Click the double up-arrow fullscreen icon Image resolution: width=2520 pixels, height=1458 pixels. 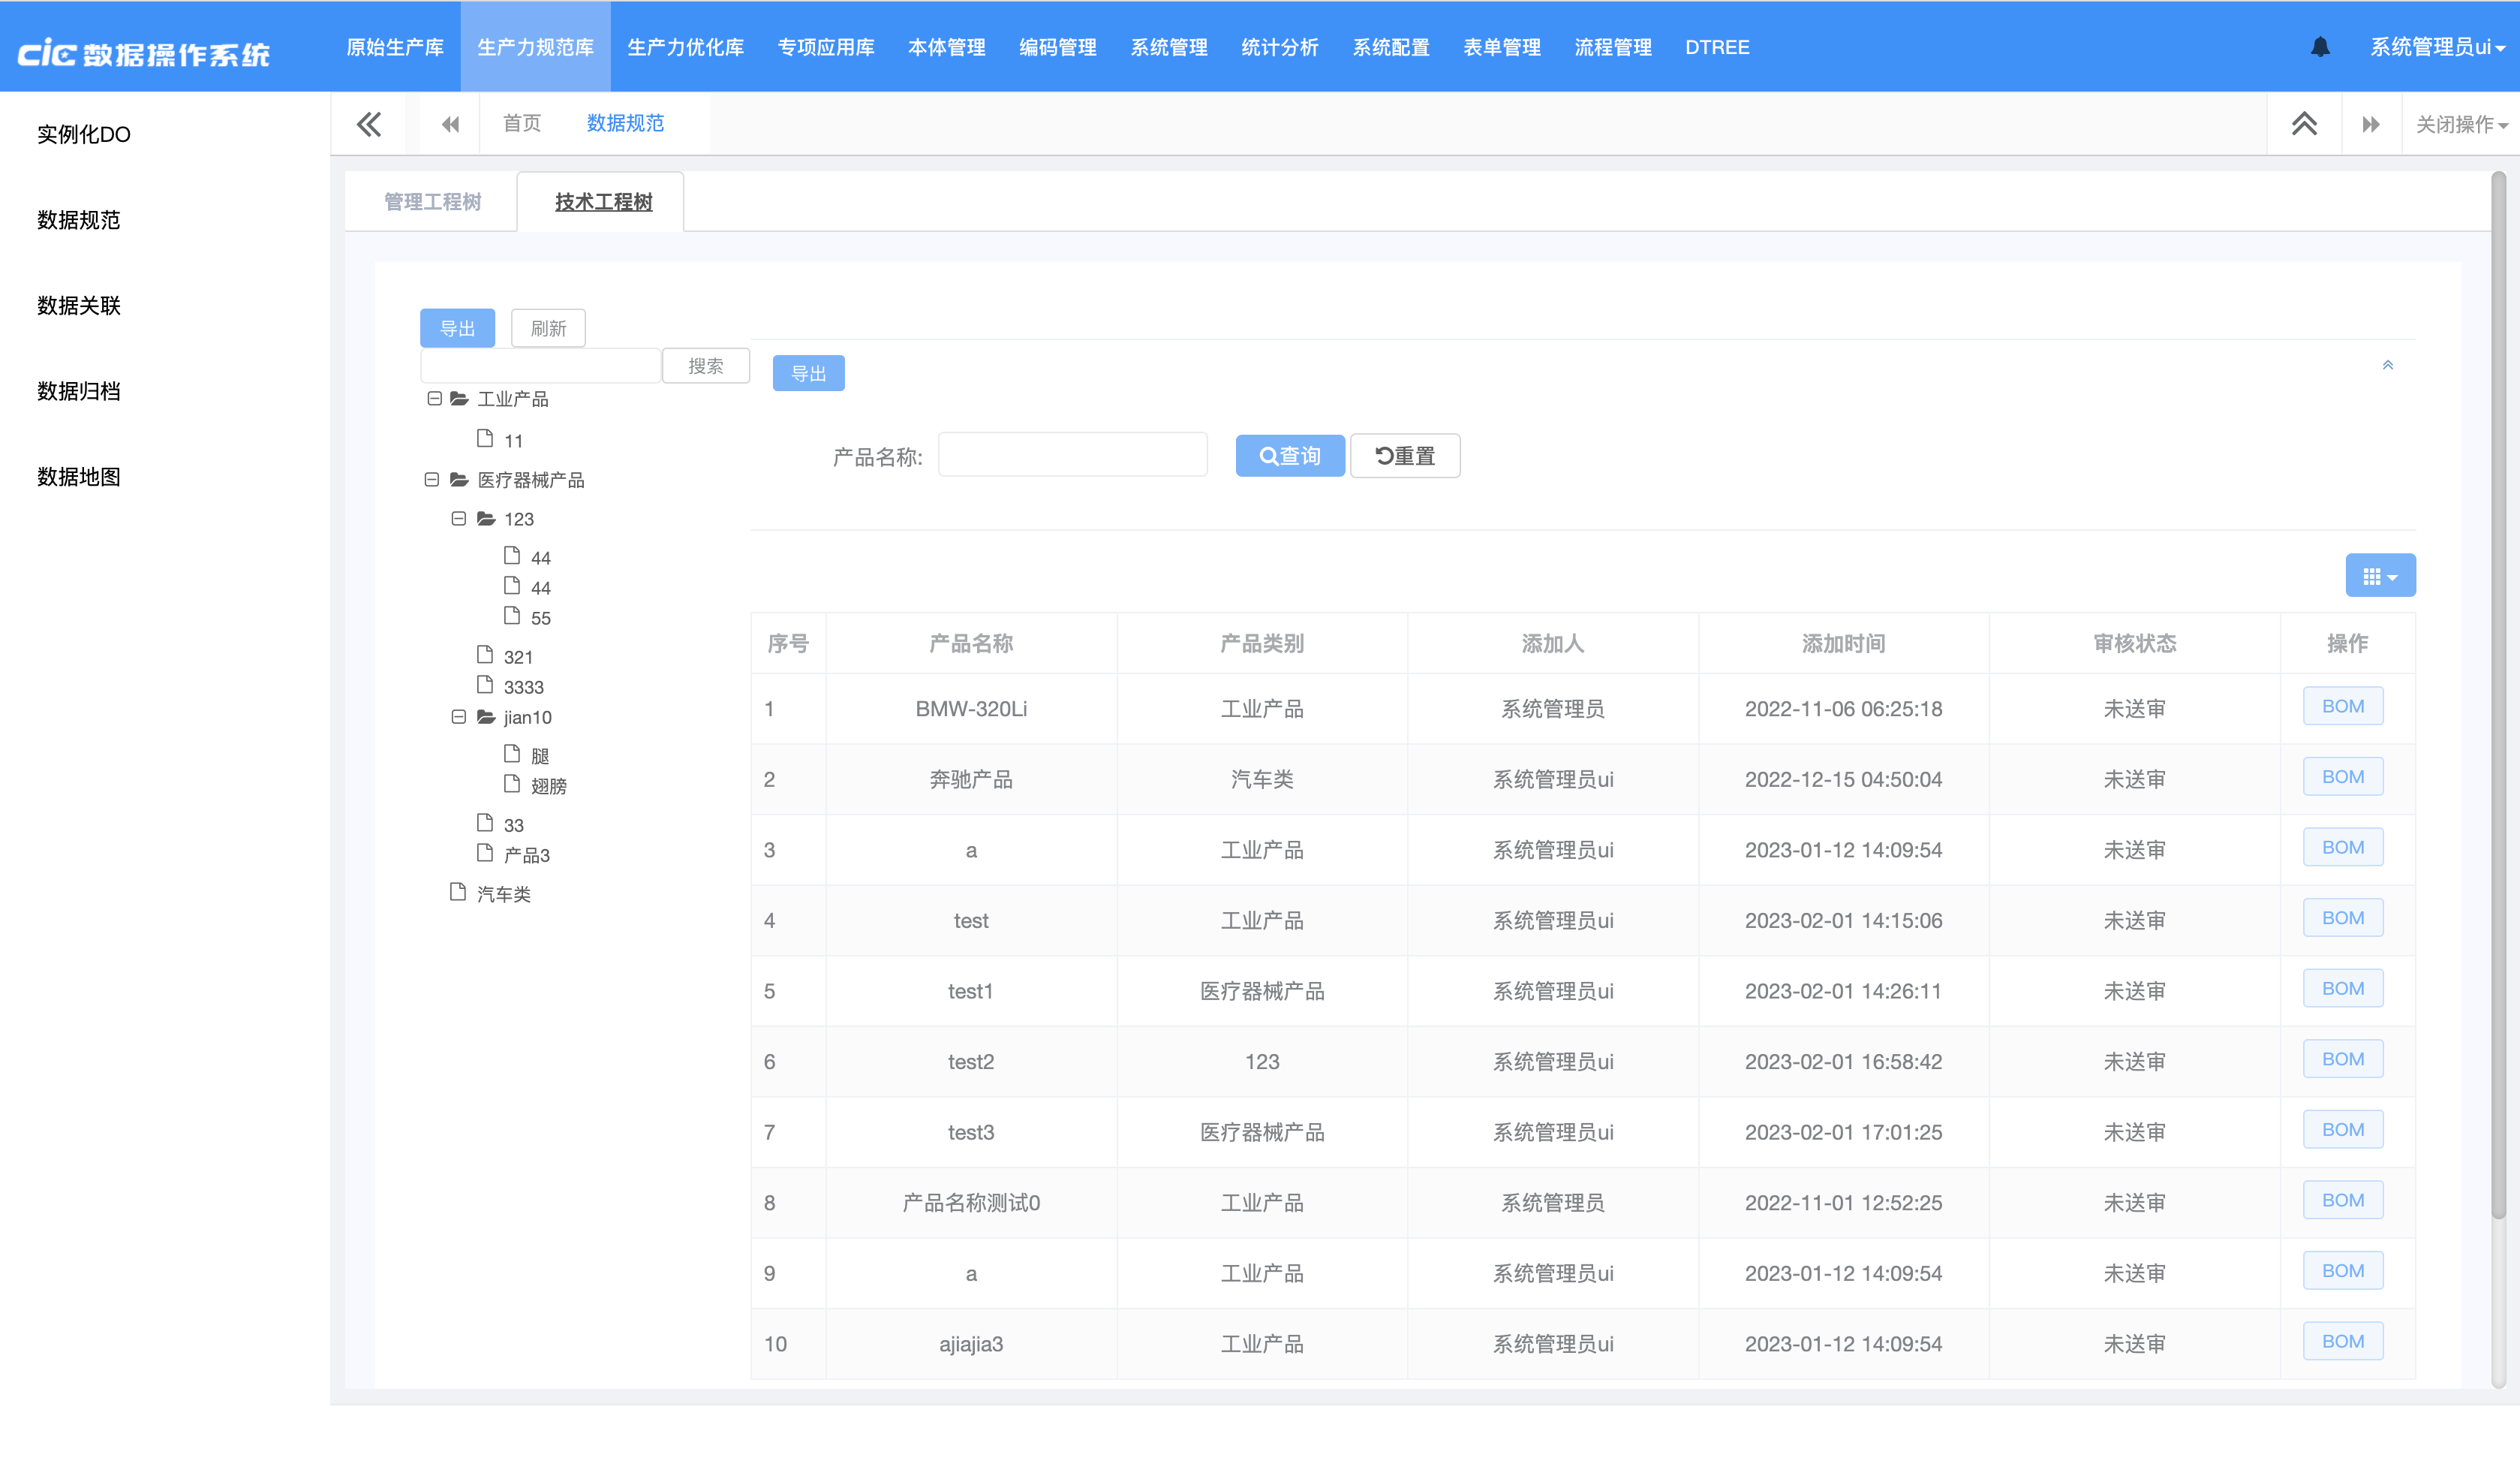click(2304, 124)
